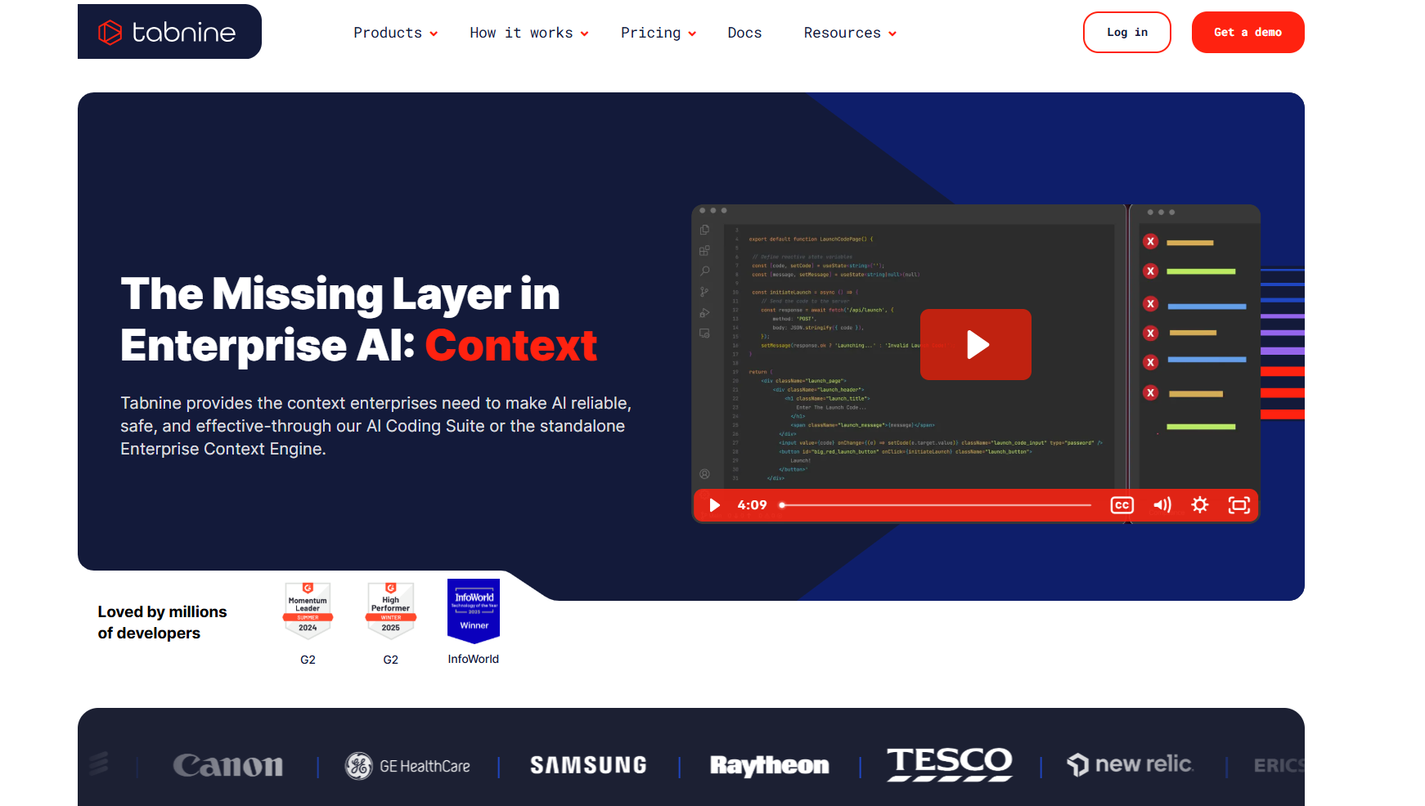Image resolution: width=1425 pixels, height=806 pixels.
Task: Click the Tabnine logo
Action: (x=168, y=32)
